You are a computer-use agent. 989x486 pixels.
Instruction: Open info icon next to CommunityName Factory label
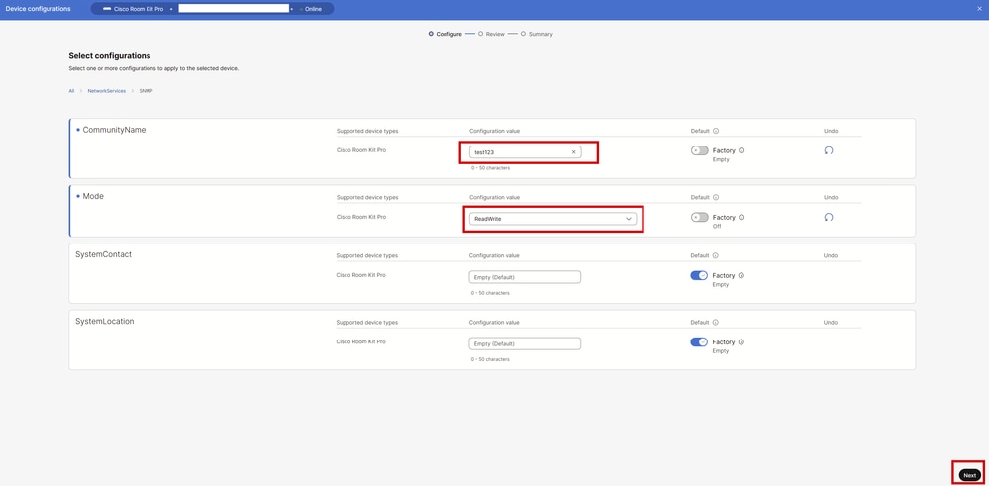(742, 150)
